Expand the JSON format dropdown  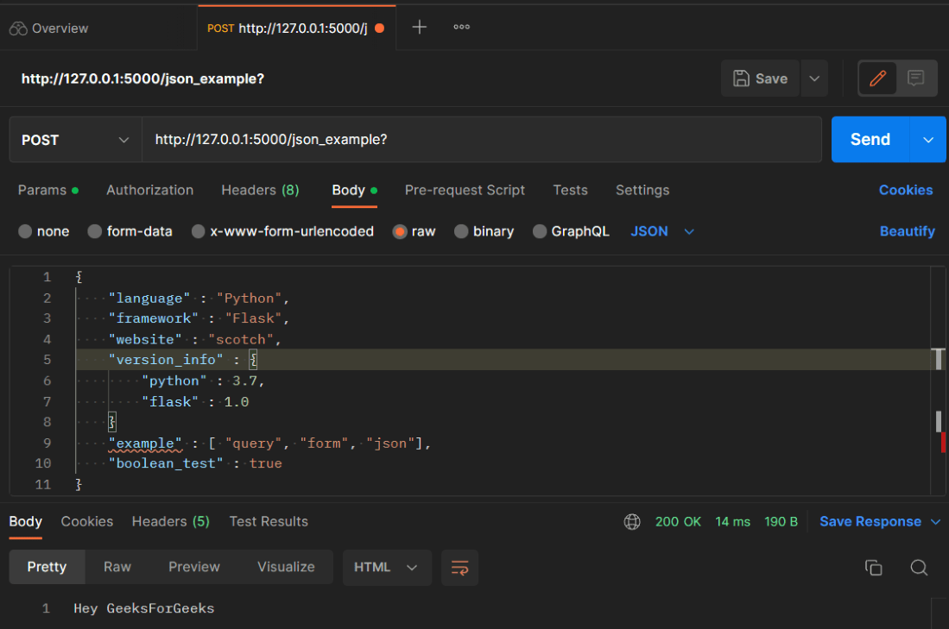pyautogui.click(x=662, y=231)
